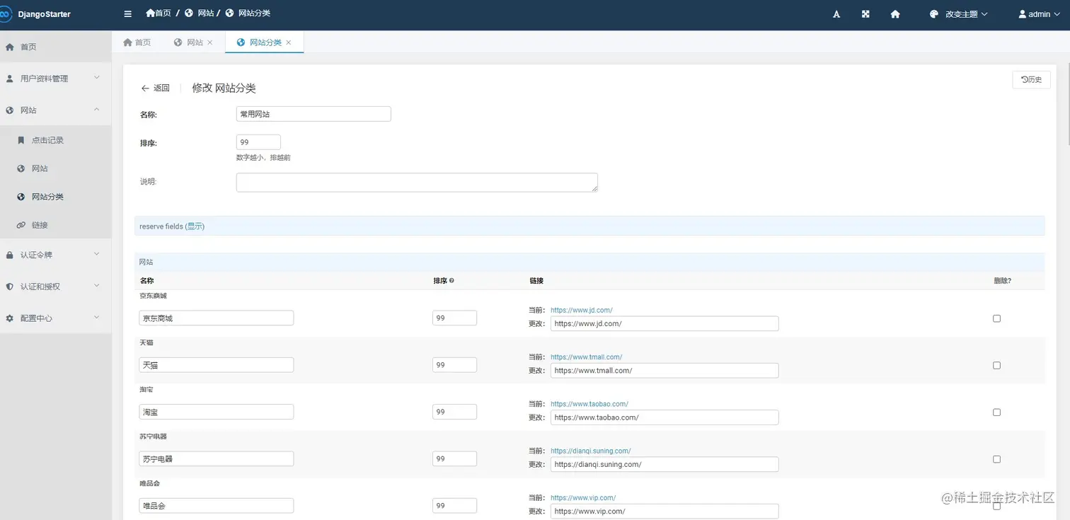
Task: Open 网站分类 in sidebar
Action: 55,197
